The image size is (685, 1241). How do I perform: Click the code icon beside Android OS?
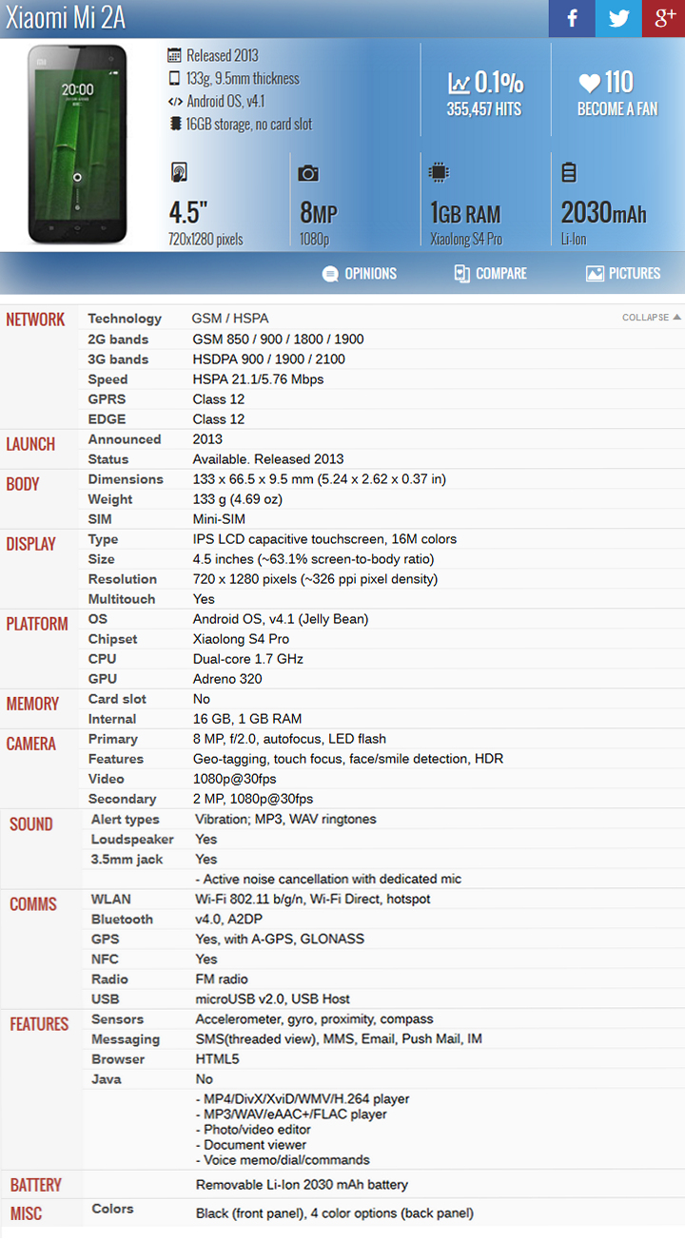[174, 101]
